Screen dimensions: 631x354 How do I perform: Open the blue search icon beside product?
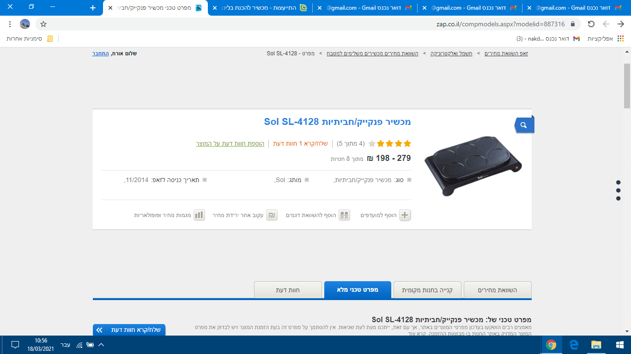point(524,125)
